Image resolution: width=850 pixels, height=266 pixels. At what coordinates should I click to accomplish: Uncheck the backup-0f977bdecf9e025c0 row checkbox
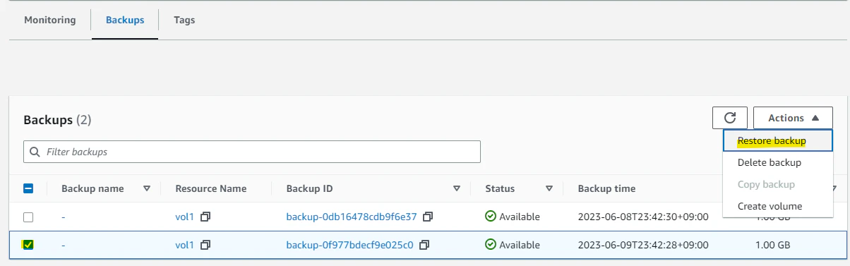(x=28, y=245)
